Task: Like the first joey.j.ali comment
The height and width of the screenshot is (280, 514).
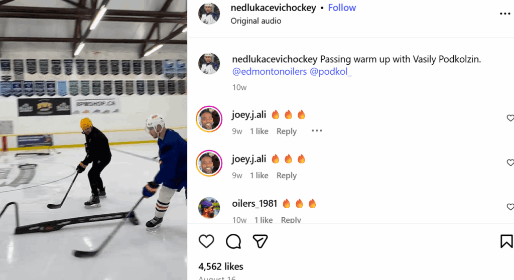Action: point(510,118)
